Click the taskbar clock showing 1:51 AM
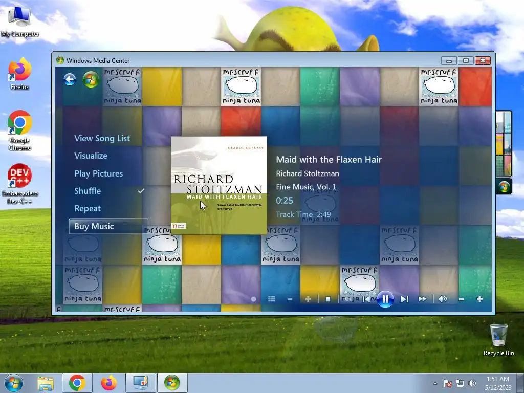Screen dimensions: 524x393 click(x=498, y=383)
